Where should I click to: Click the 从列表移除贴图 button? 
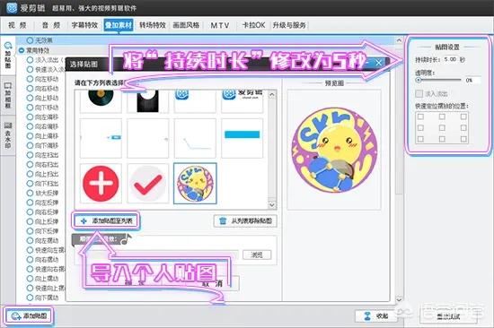click(245, 221)
